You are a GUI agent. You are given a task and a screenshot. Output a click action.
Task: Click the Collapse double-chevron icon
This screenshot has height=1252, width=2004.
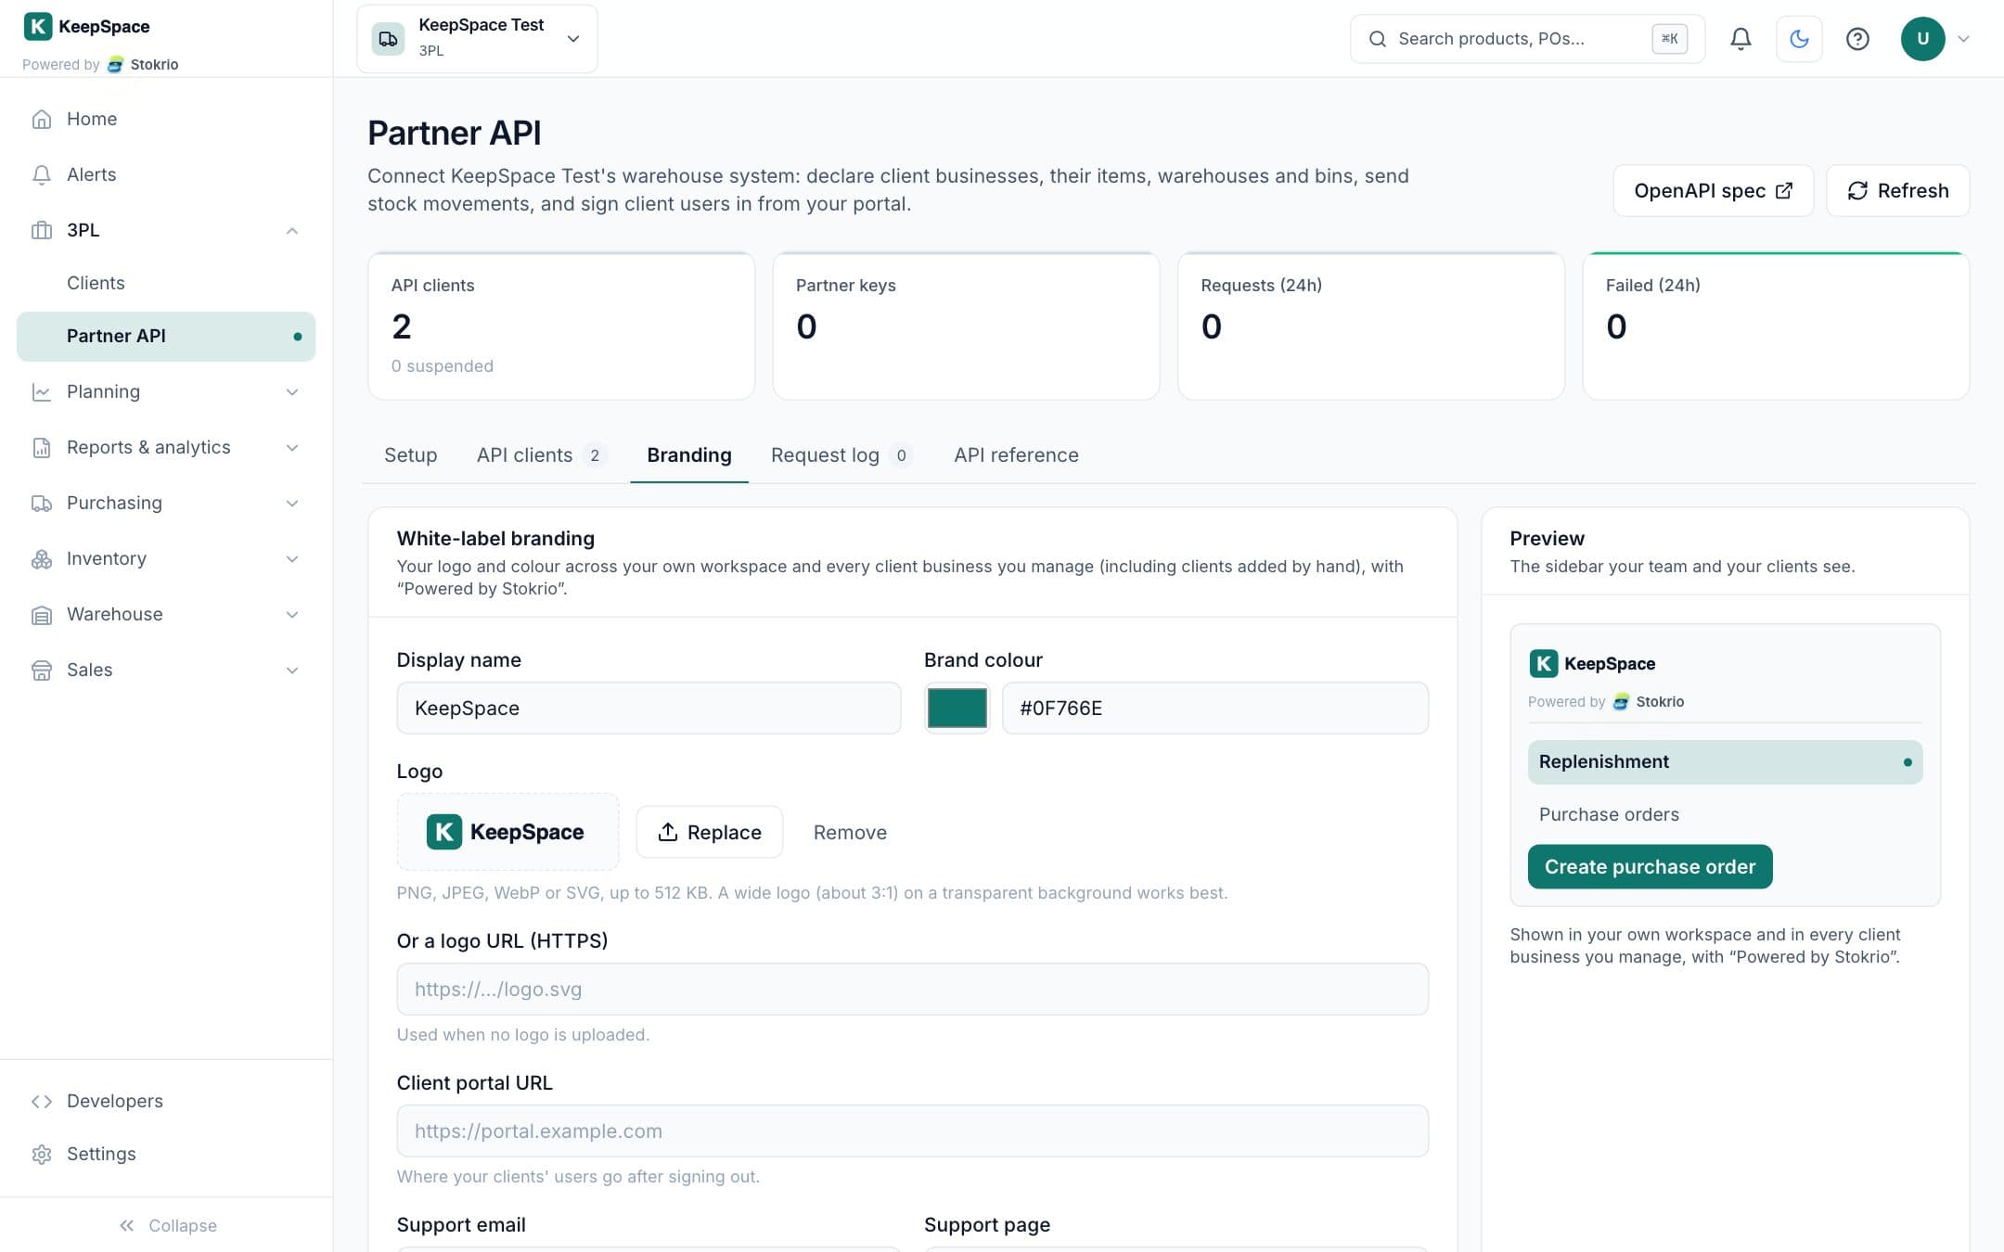point(126,1225)
